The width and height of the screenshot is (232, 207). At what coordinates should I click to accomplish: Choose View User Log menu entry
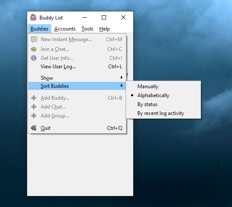coord(77,67)
